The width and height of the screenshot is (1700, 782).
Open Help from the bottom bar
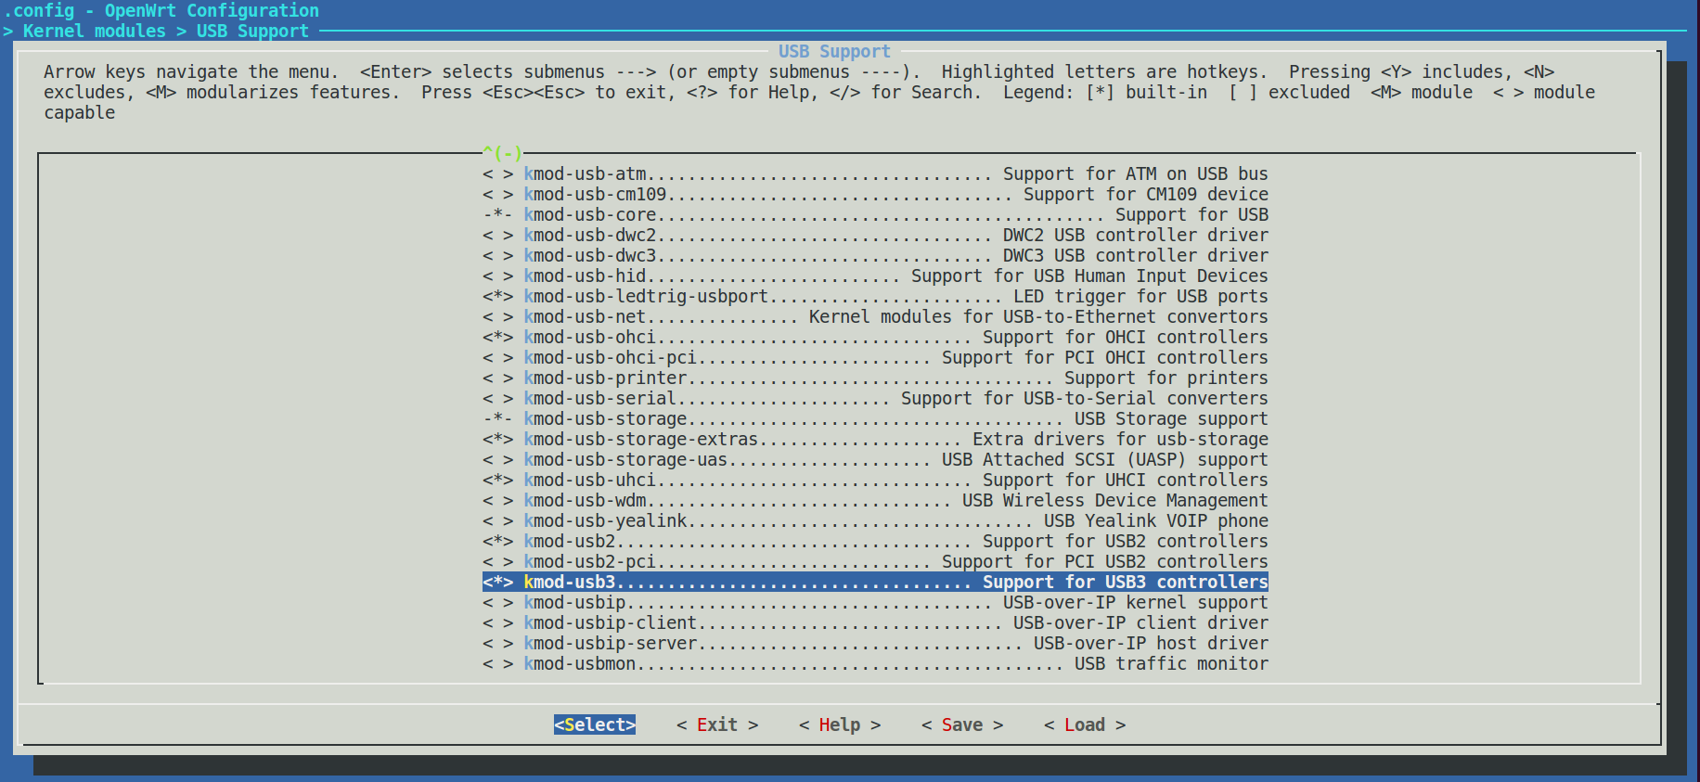click(840, 725)
